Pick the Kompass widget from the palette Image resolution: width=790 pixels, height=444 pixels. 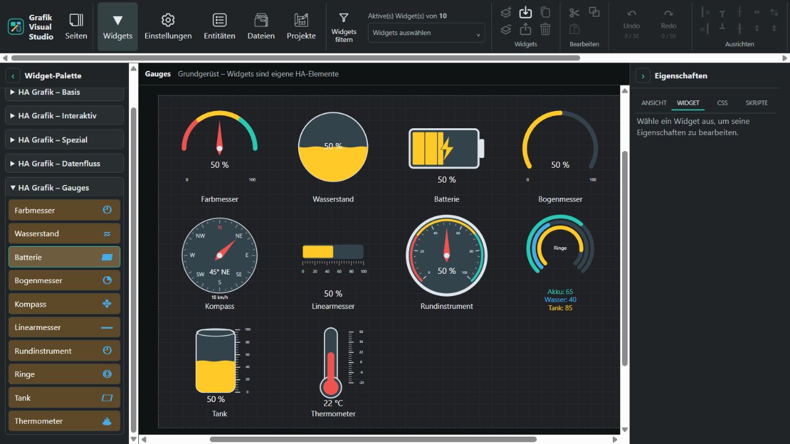[x=64, y=304]
